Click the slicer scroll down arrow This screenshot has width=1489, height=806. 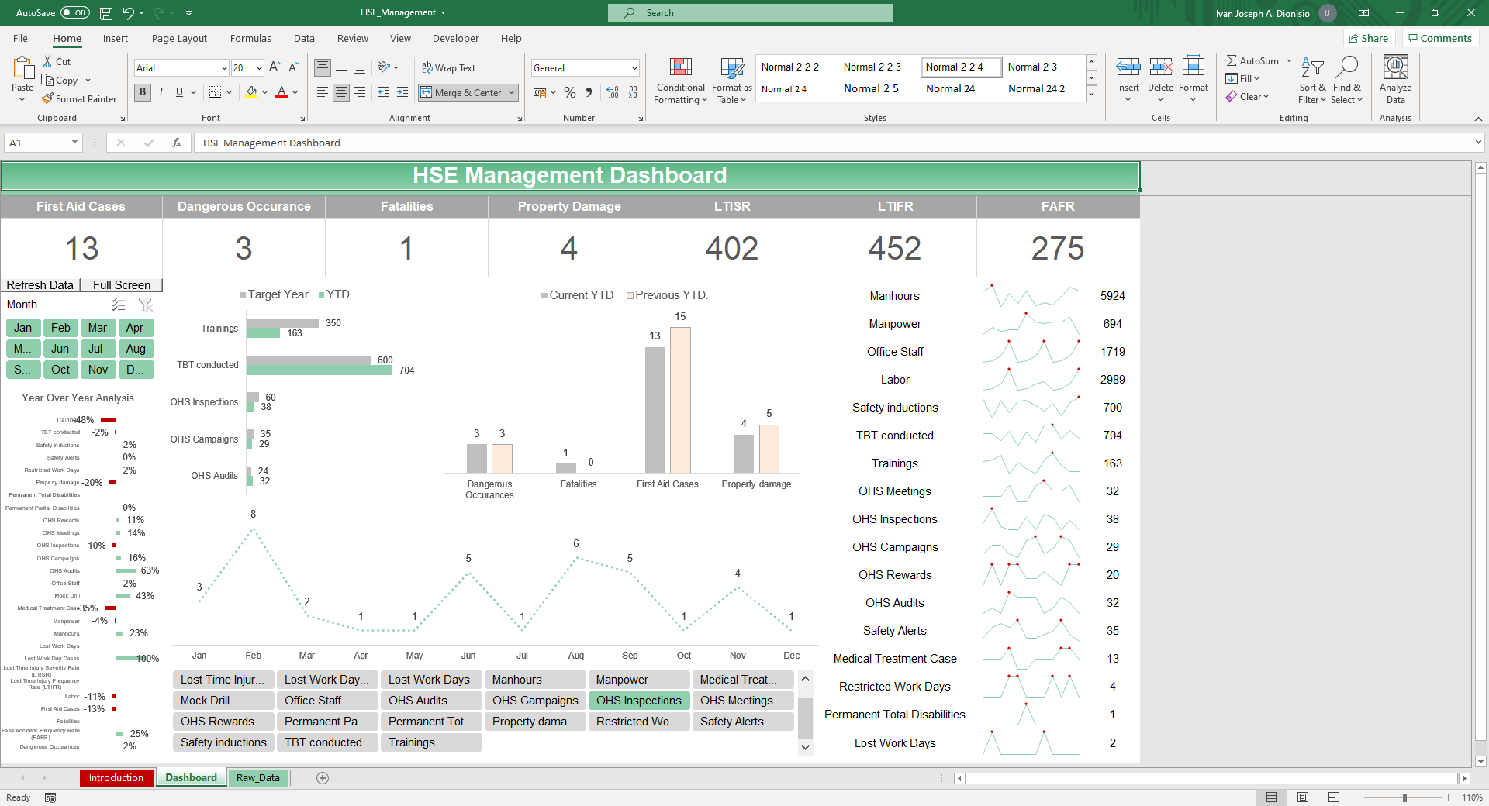pos(806,747)
